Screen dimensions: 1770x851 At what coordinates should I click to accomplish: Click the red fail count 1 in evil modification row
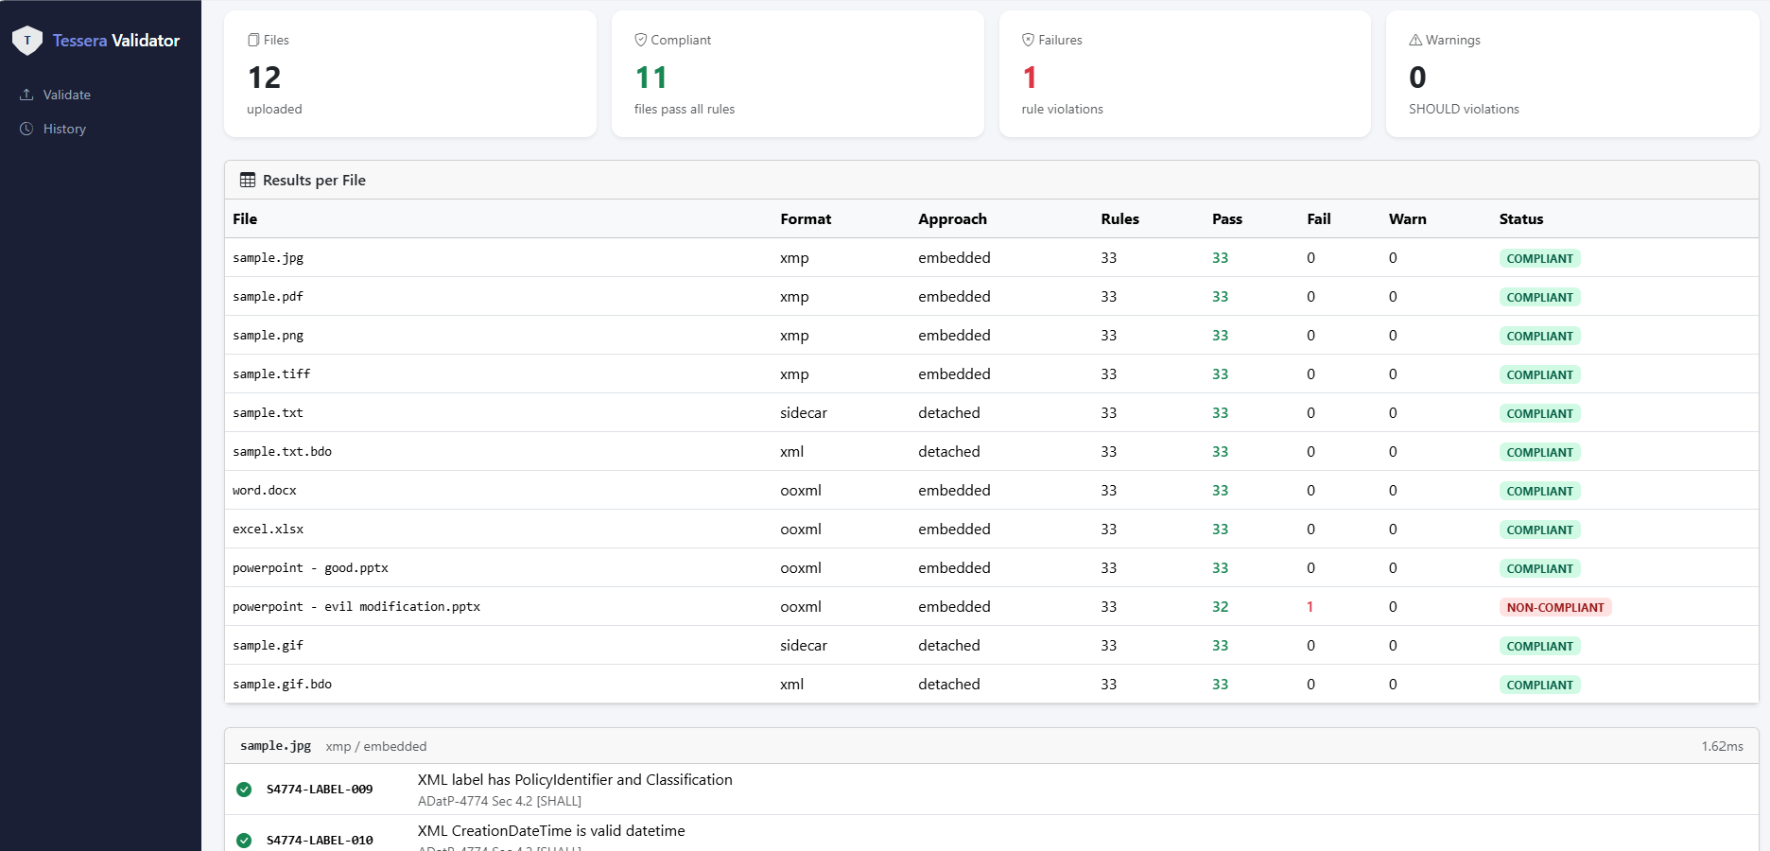(1310, 606)
